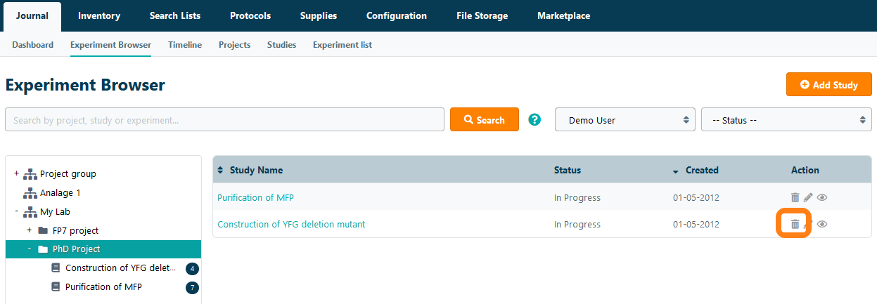Click the Analage 1 group icon
This screenshot has width=877, height=304.
tap(30, 193)
